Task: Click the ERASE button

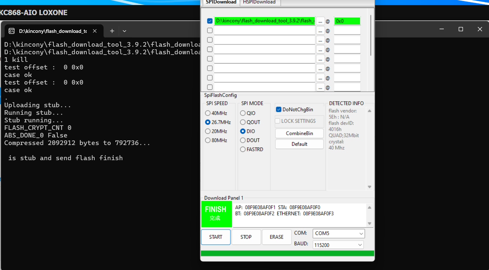Action: [x=276, y=237]
